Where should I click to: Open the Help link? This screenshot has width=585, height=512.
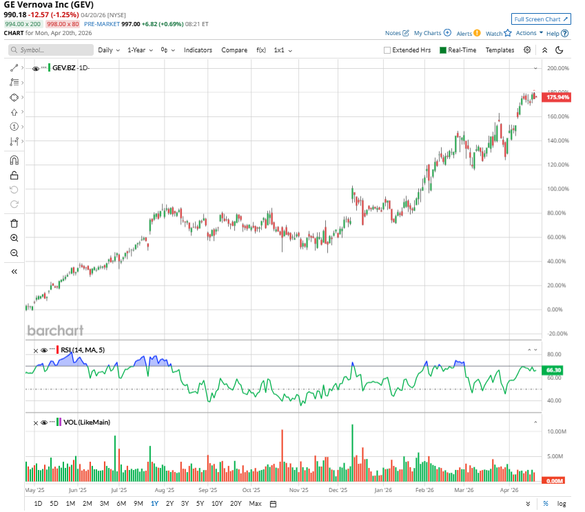(557, 34)
